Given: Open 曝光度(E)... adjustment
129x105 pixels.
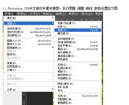Looking at the screenshot, I should click(x=78, y=34).
